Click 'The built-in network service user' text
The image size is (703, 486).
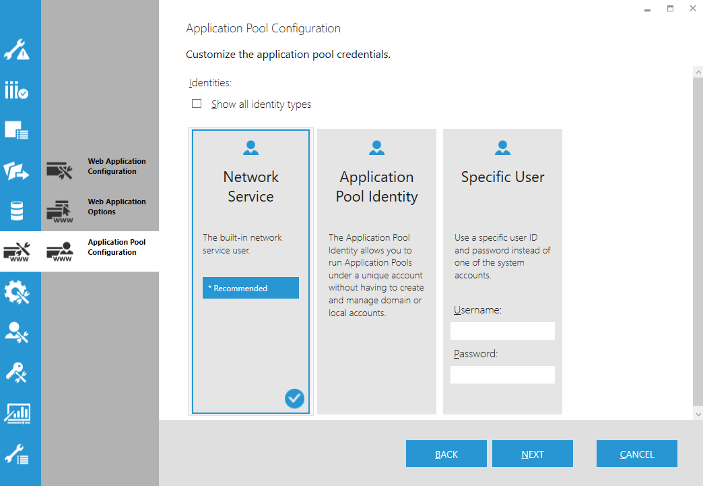242,243
